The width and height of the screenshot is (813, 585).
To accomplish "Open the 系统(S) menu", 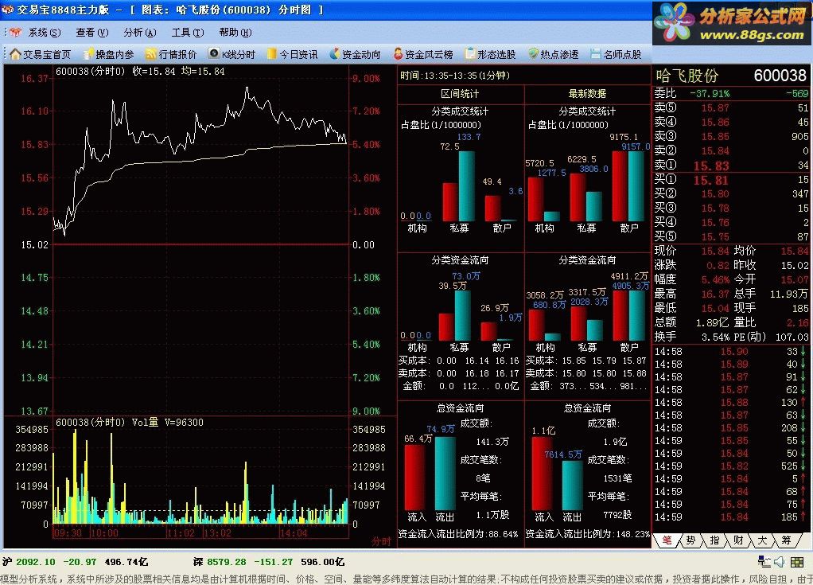I will (45, 33).
